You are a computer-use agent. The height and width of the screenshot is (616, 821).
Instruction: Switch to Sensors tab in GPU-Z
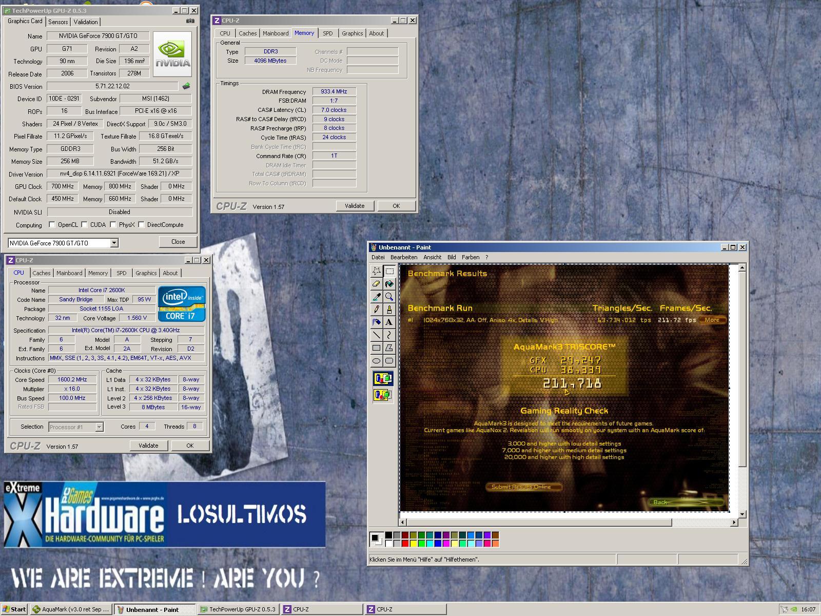point(58,22)
